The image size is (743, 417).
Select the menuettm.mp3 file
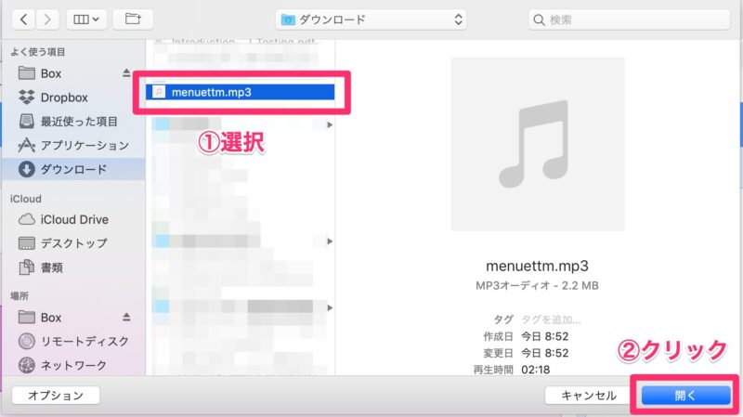coord(211,92)
